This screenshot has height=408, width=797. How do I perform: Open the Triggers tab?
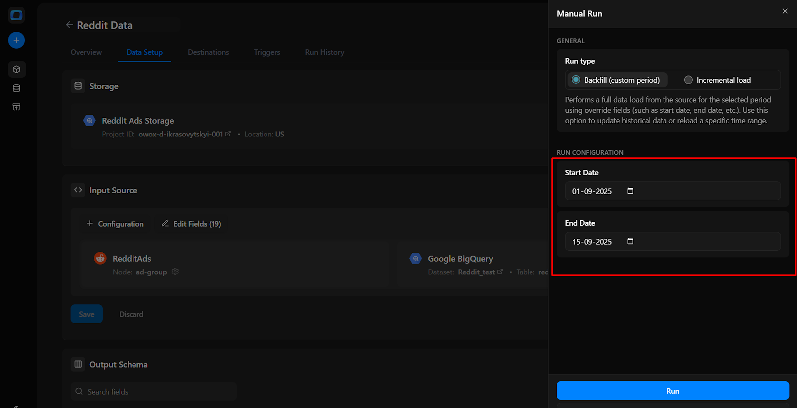point(267,52)
